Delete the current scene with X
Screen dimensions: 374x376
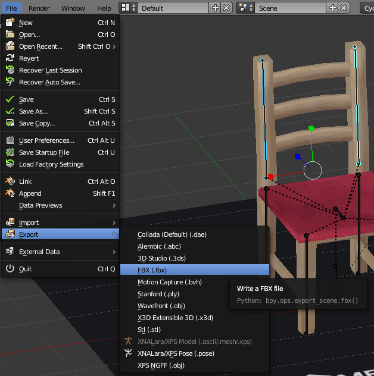pyautogui.click(x=344, y=8)
